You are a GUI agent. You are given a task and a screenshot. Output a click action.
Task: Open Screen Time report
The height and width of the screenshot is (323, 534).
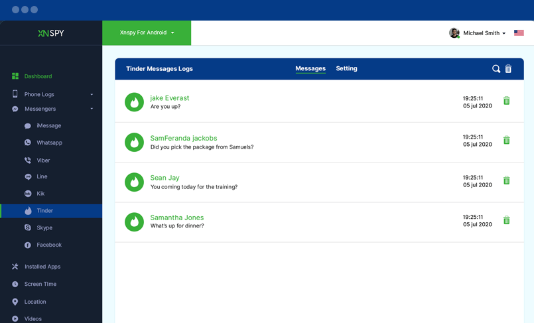(x=40, y=284)
